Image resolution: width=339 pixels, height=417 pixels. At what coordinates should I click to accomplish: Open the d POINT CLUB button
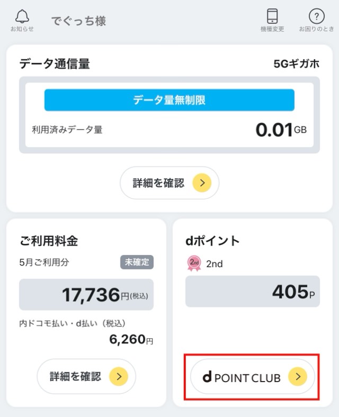[x=253, y=376]
